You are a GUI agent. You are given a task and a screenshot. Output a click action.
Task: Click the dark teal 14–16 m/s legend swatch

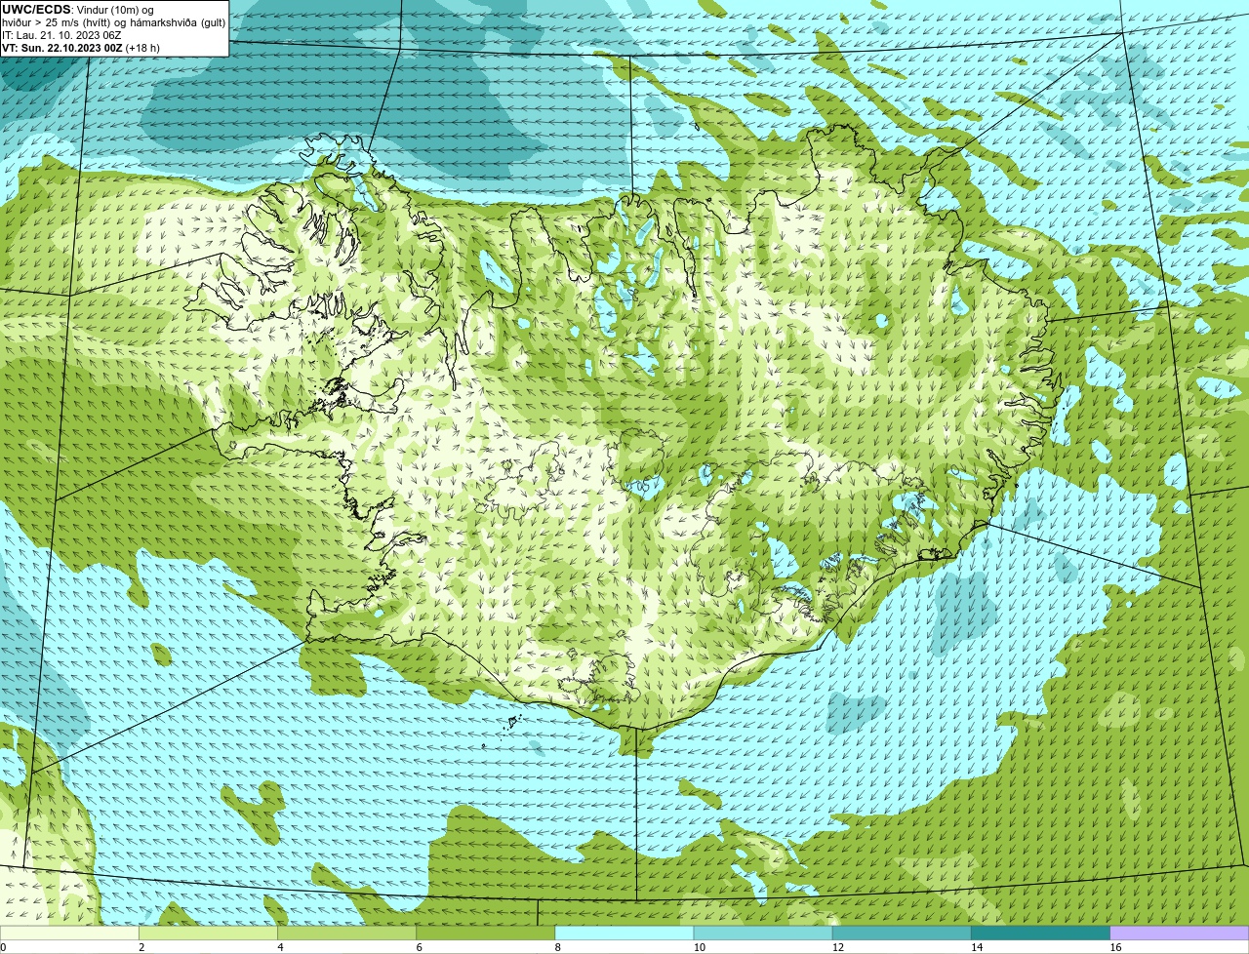tap(1040, 933)
